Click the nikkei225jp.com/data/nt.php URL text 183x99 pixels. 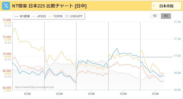34,87
